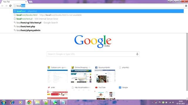Launch Internet Explorer from the taskbar
The height and width of the screenshot is (105, 188).
[12, 102]
